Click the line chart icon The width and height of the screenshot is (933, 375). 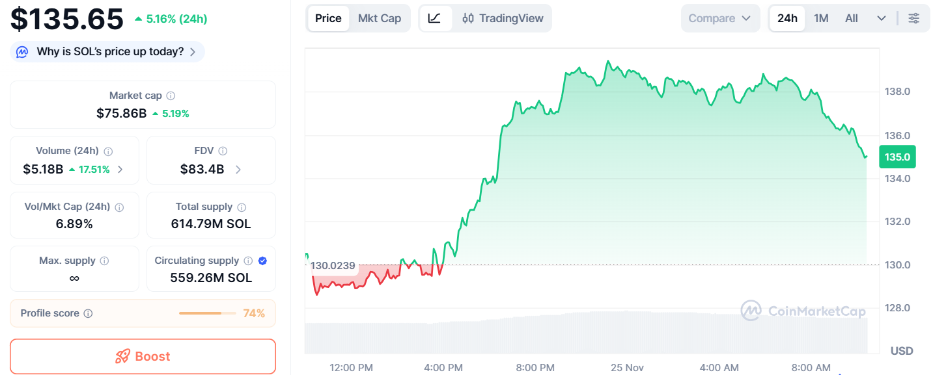pyautogui.click(x=435, y=18)
